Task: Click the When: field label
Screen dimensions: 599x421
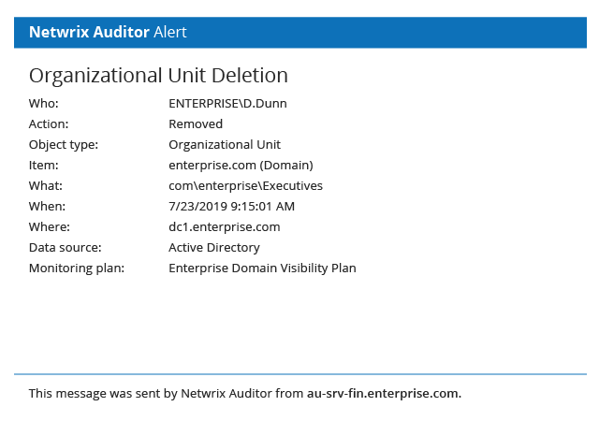Action: coord(48,206)
